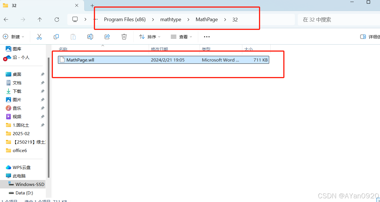Image resolution: width=380 pixels, height=202 pixels.
Task: Expand chevron after mathtype breadcrumb
Action: (x=188, y=19)
